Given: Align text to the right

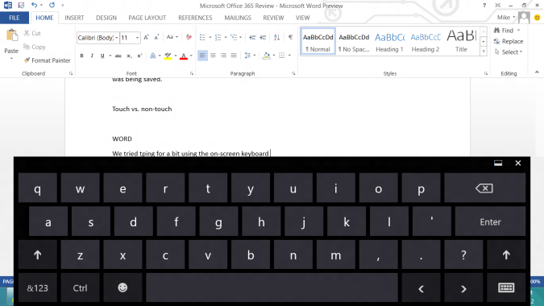Looking at the screenshot, I should pyautogui.click(x=223, y=56).
